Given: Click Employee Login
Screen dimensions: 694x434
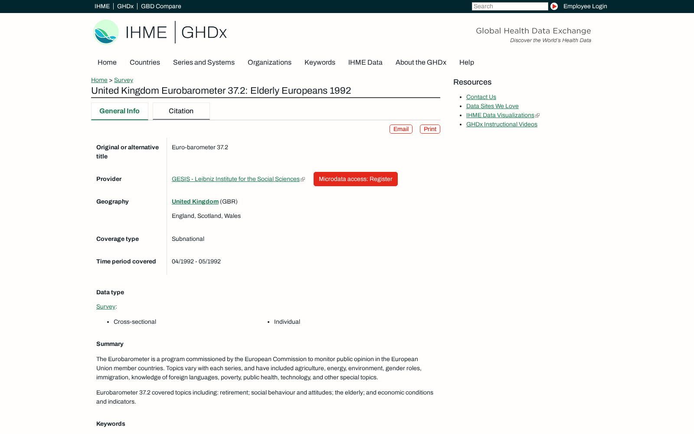Looking at the screenshot, I should click(585, 6).
